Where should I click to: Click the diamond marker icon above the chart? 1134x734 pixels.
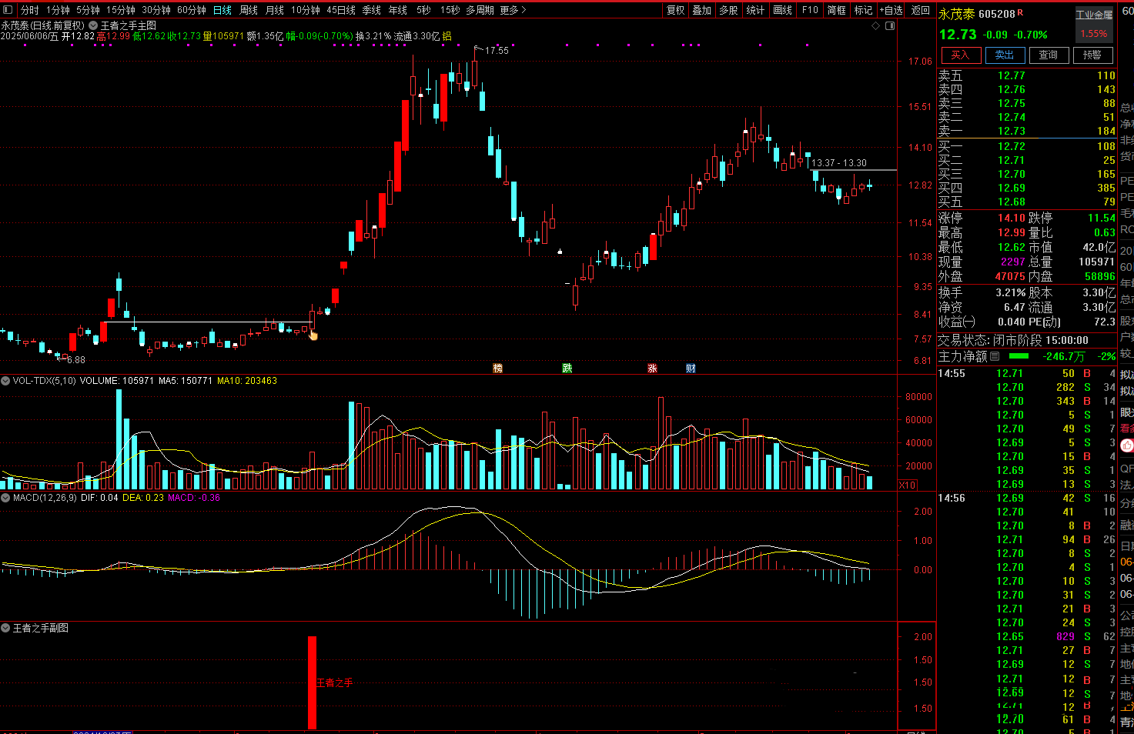(x=875, y=26)
